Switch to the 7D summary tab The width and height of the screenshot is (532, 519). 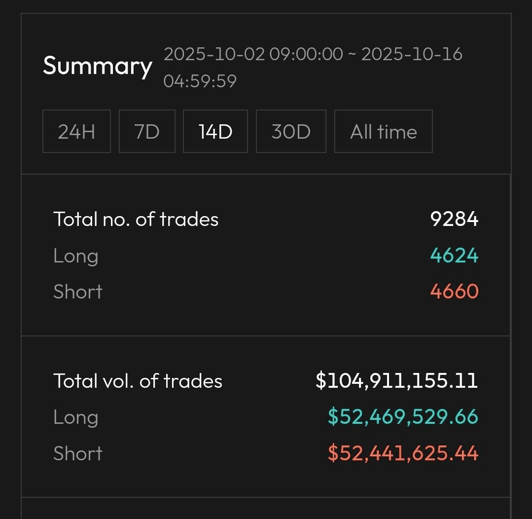(x=147, y=131)
